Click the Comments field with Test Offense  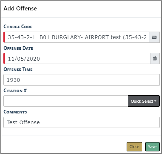click(x=82, y=122)
